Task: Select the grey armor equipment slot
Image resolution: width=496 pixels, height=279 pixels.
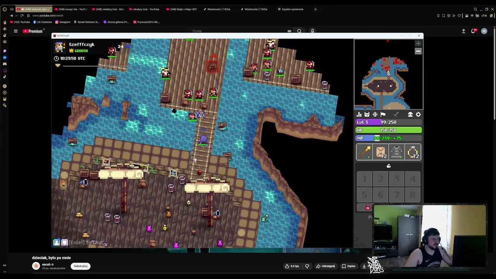Action: 396,152
